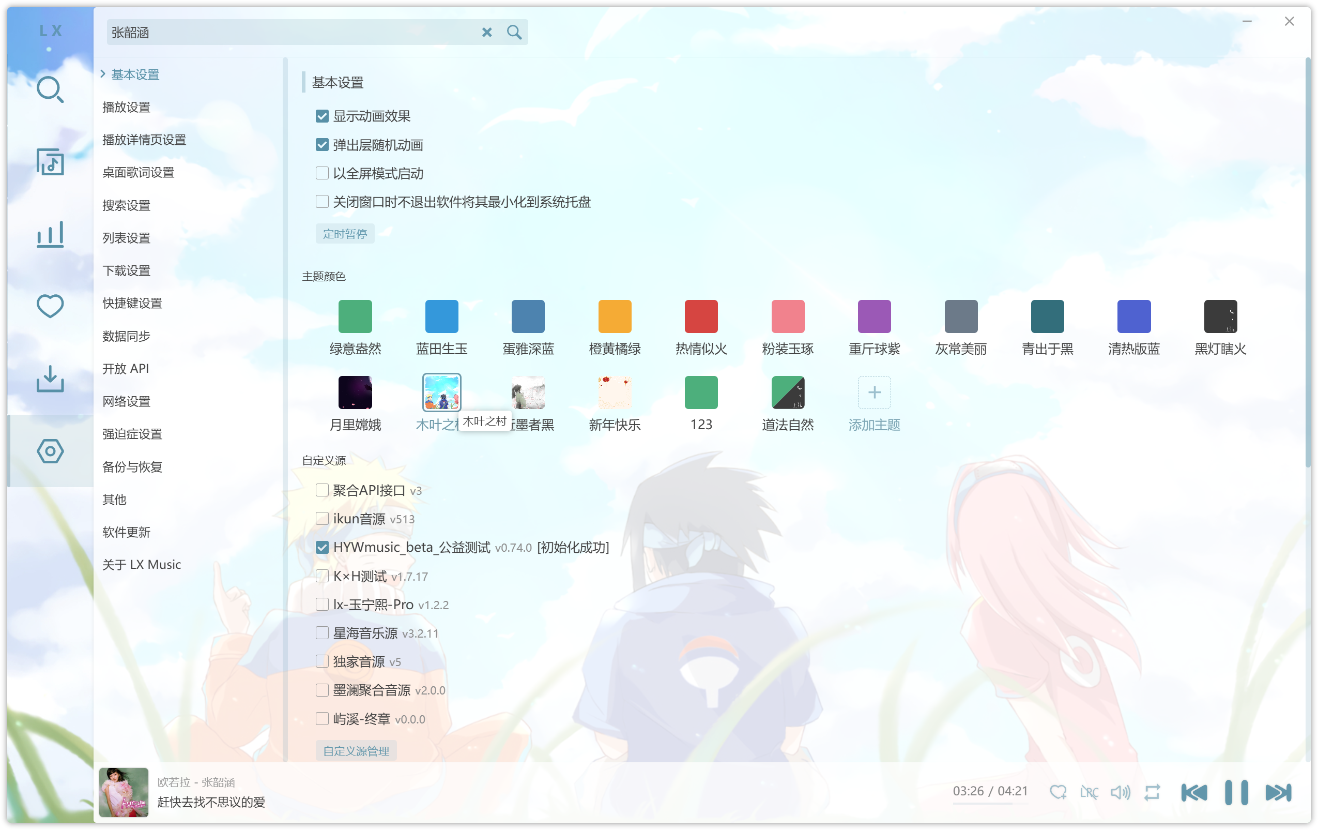
Task: Skip to next track
Action: click(1278, 792)
